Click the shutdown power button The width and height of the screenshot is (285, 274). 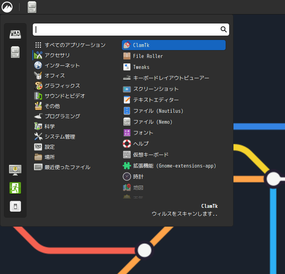tap(15, 206)
